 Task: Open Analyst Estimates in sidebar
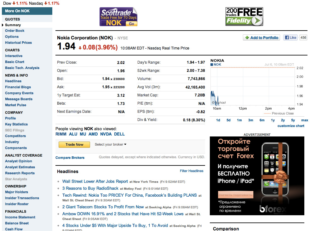[20, 167]
